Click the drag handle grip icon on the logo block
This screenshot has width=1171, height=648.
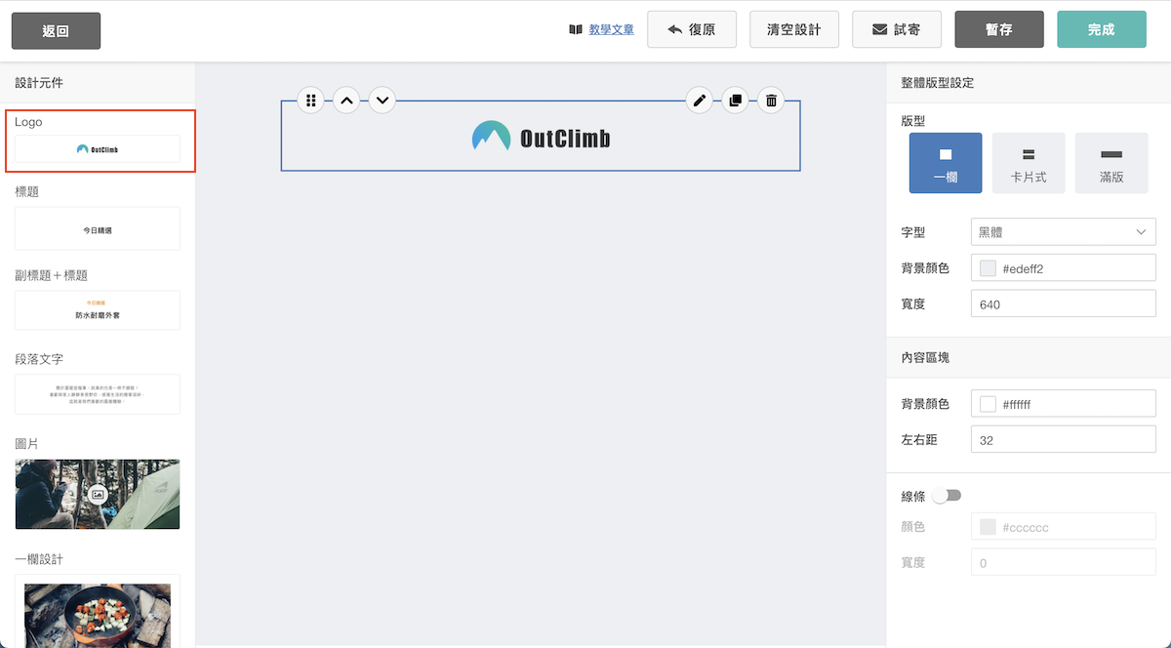[x=310, y=100]
